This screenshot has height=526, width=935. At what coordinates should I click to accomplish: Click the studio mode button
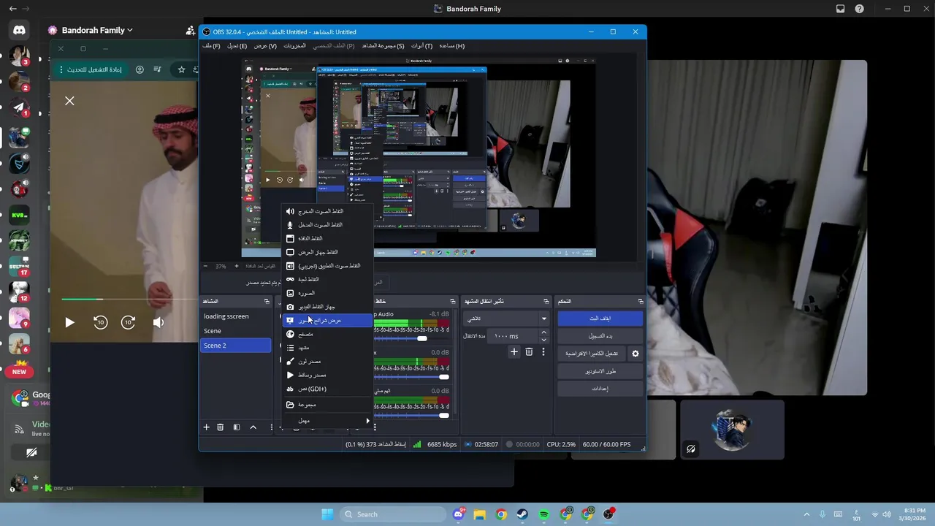600,371
